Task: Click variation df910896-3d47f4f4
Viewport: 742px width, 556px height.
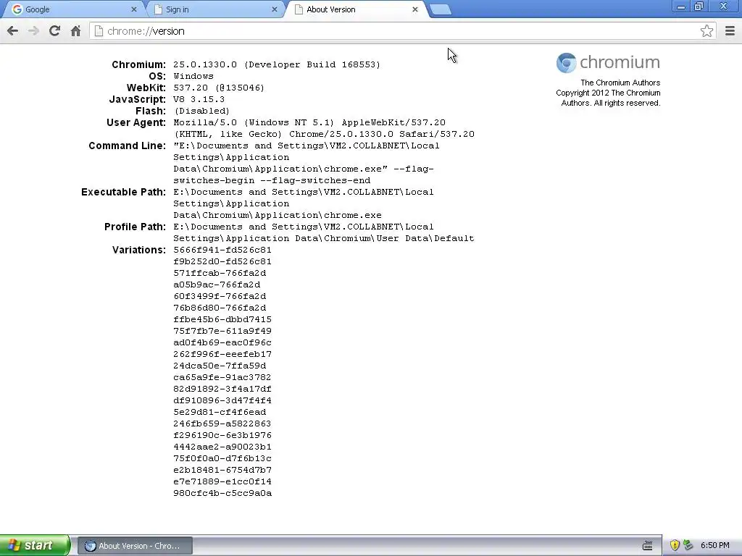Action: pos(222,400)
